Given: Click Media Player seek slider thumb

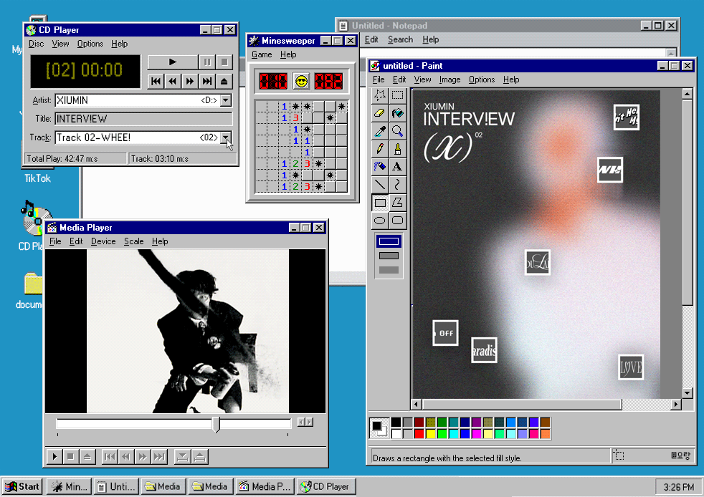Looking at the screenshot, I should click(217, 424).
